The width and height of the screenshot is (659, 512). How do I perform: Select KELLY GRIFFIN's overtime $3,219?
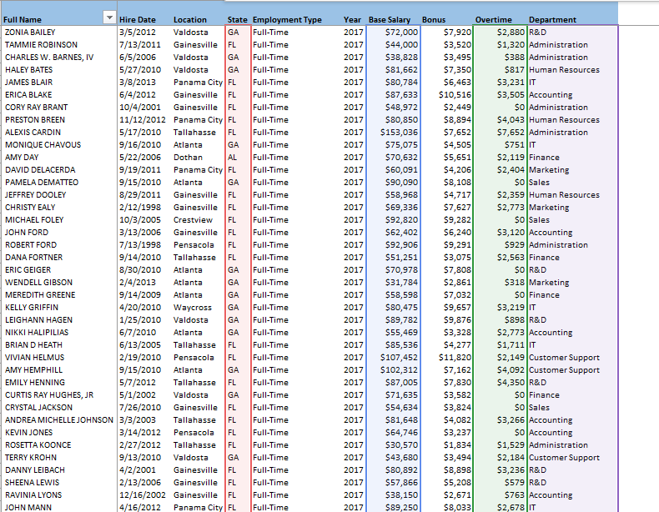511,308
